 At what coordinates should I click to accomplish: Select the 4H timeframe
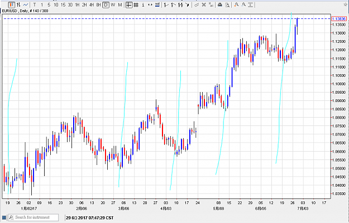[x=92, y=4]
